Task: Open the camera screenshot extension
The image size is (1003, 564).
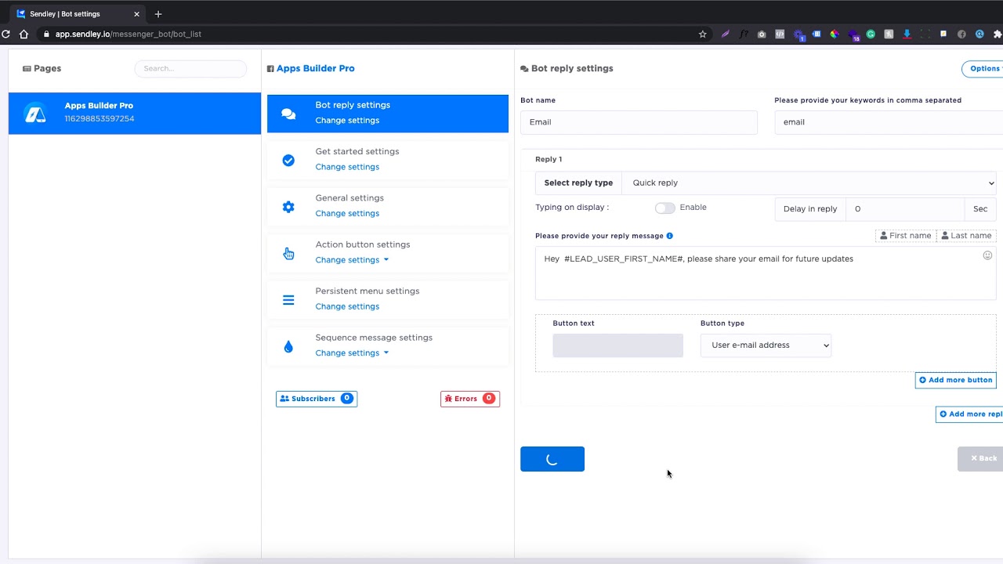Action: click(762, 34)
